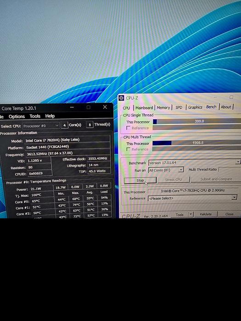Open the SPD tab
Image resolution: width=241 pixels, height=321 pixels.
[x=179, y=107]
